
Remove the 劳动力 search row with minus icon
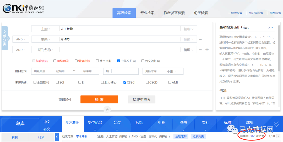(x=200, y=39)
